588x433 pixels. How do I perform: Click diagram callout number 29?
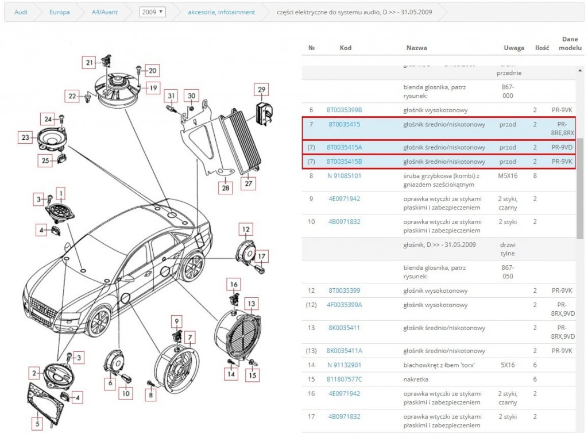pos(261,89)
